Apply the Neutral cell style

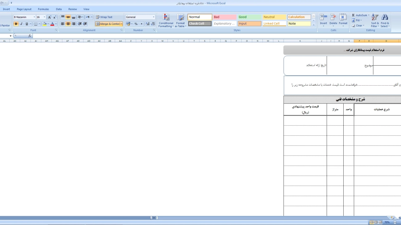tap(274, 17)
